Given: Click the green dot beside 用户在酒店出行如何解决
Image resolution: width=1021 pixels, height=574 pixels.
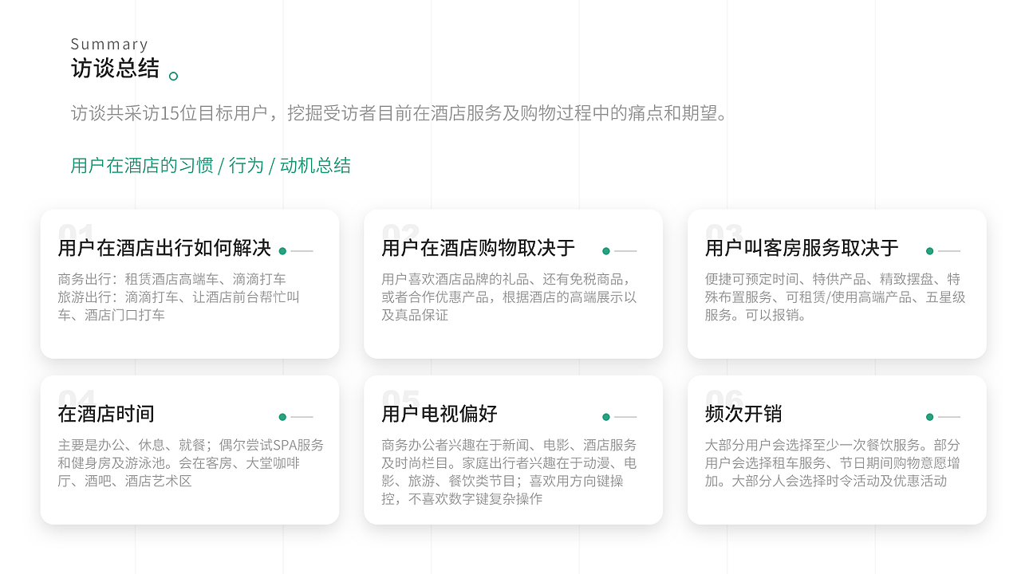Looking at the screenshot, I should [281, 250].
